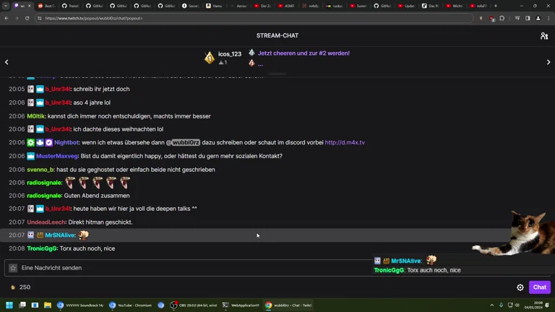Click TronicGgG username in chat list
Image resolution: width=555 pixels, height=312 pixels.
[42, 248]
